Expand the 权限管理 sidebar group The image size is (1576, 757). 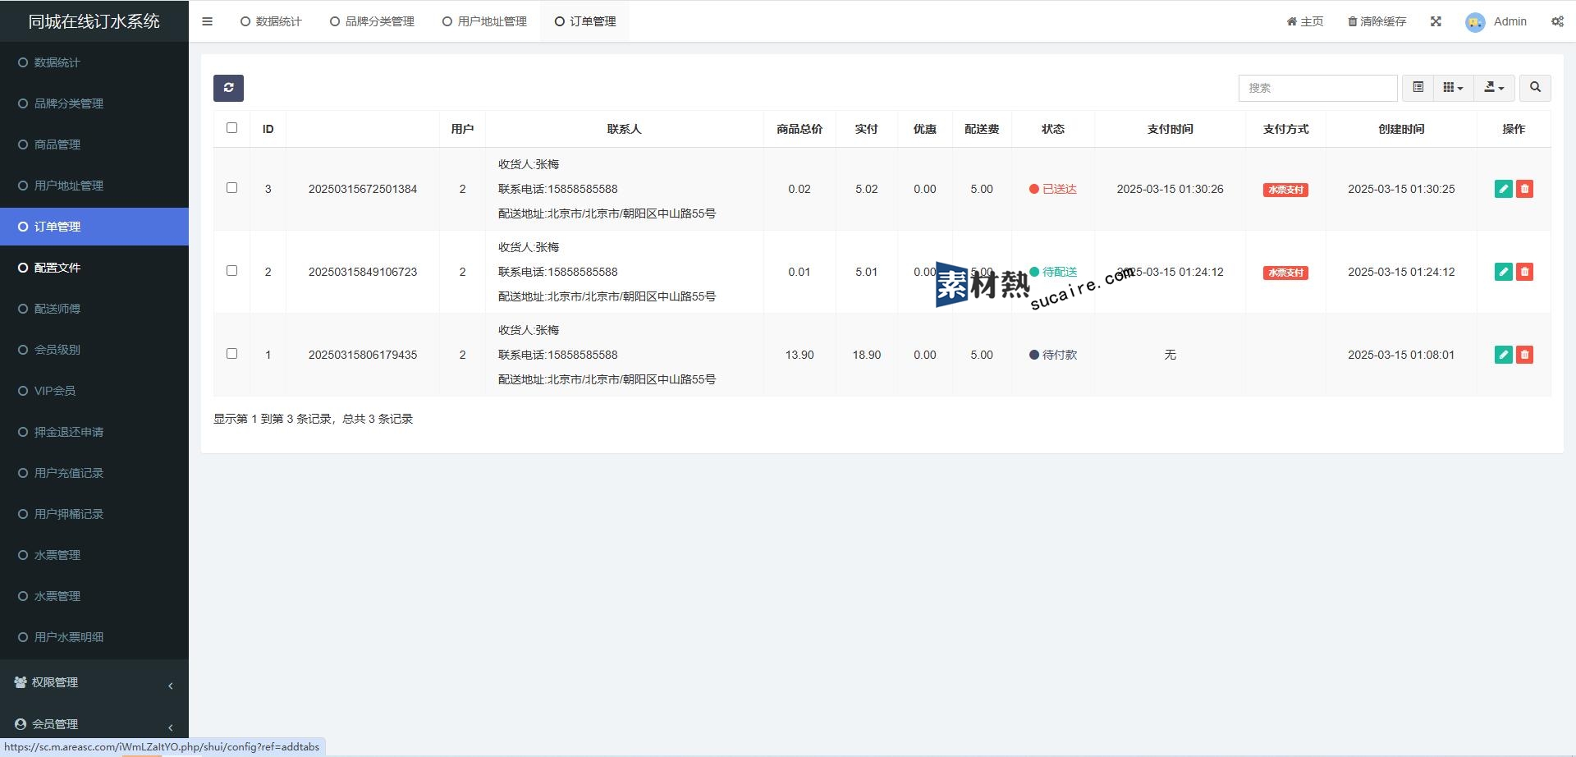[x=94, y=682]
